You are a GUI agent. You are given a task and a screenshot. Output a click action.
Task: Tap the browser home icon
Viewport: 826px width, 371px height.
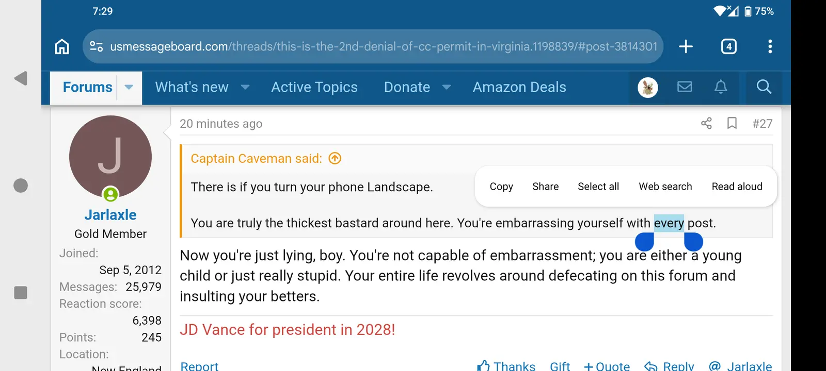pyautogui.click(x=62, y=46)
